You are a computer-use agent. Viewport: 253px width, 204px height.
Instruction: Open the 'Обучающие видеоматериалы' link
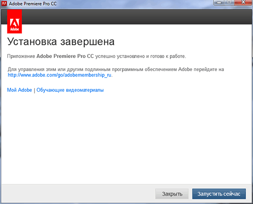click(x=70, y=90)
